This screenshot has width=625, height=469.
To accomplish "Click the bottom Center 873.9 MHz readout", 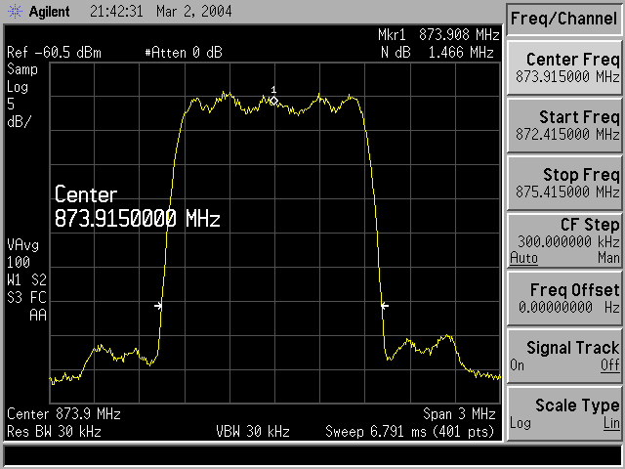I will [x=63, y=414].
